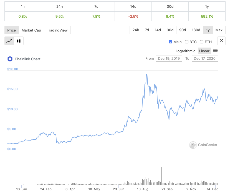Set chart range to 7d
Screen dimensions: 230x193
coord(147,30)
